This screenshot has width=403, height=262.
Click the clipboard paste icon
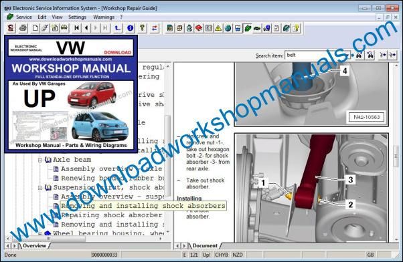[x=54, y=28]
